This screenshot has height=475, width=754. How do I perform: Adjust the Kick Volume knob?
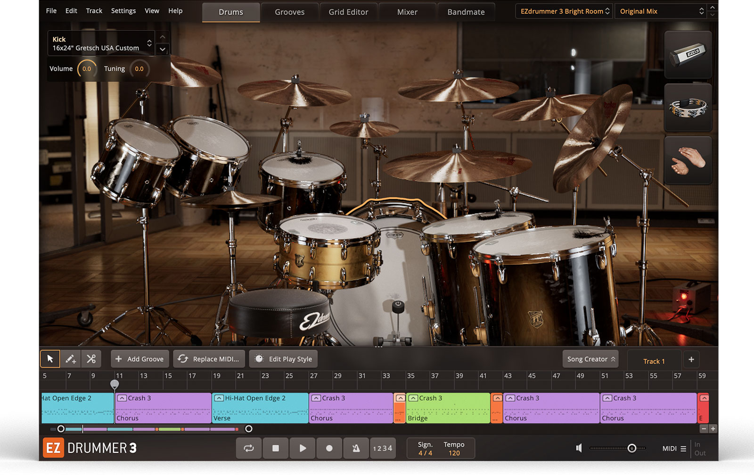tap(87, 69)
